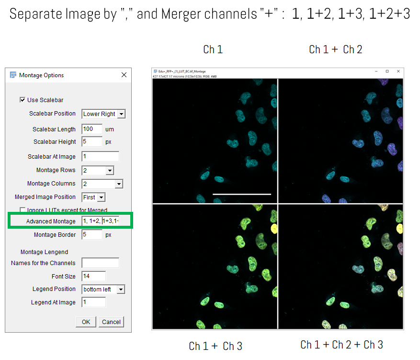Select the Scalebar Height field
Image resolution: width=420 pixels, height=360 pixels.
point(91,141)
